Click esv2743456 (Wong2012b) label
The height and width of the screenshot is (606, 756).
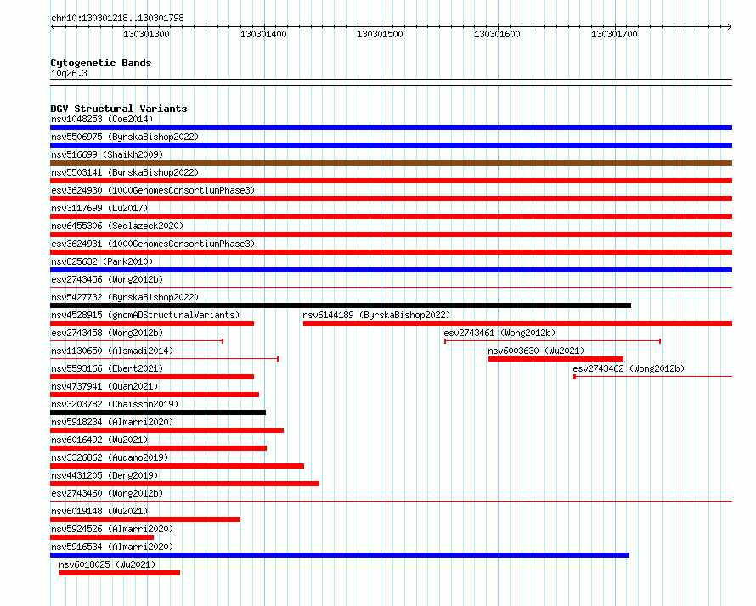(x=107, y=279)
